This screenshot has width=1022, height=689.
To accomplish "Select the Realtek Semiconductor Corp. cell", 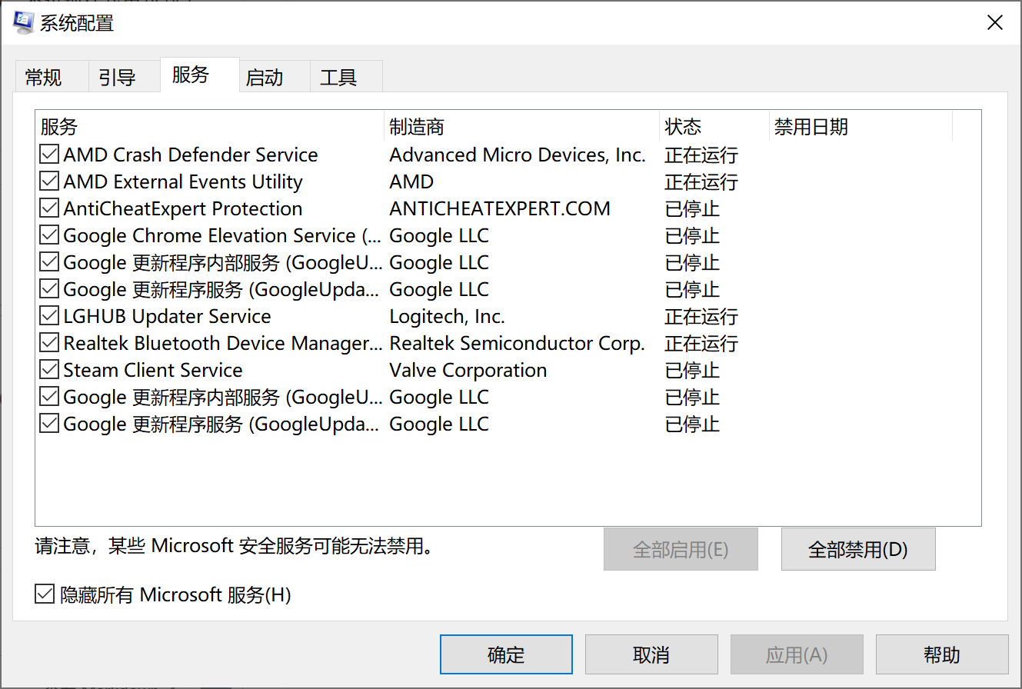I will (x=518, y=343).
